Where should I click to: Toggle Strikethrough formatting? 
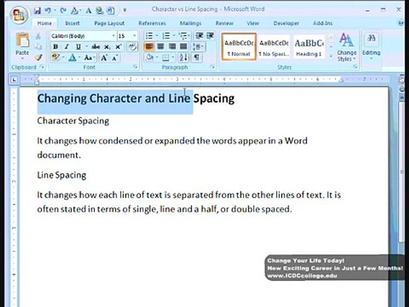(95, 47)
